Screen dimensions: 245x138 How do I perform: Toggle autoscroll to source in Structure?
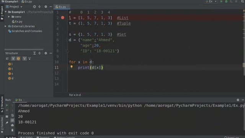[x=24, y=59]
